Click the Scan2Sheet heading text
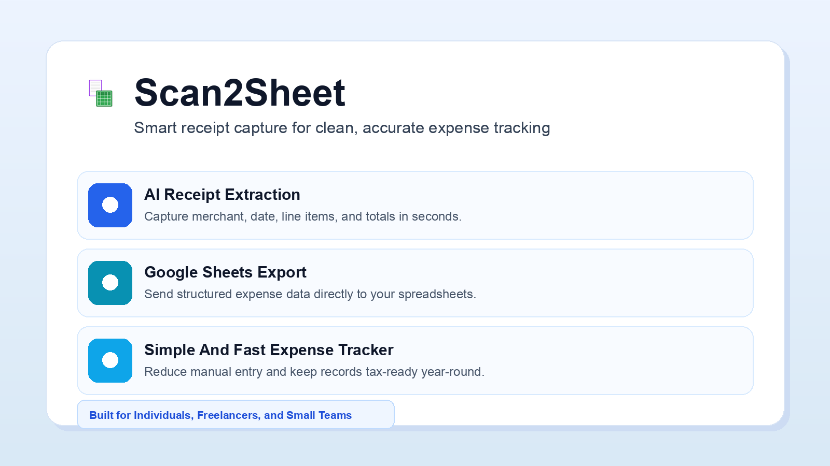830x466 pixels. 240,93
